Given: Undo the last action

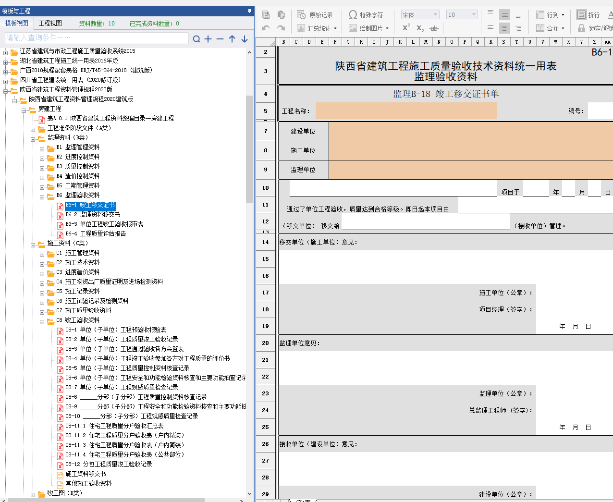Looking at the screenshot, I should point(266,28).
